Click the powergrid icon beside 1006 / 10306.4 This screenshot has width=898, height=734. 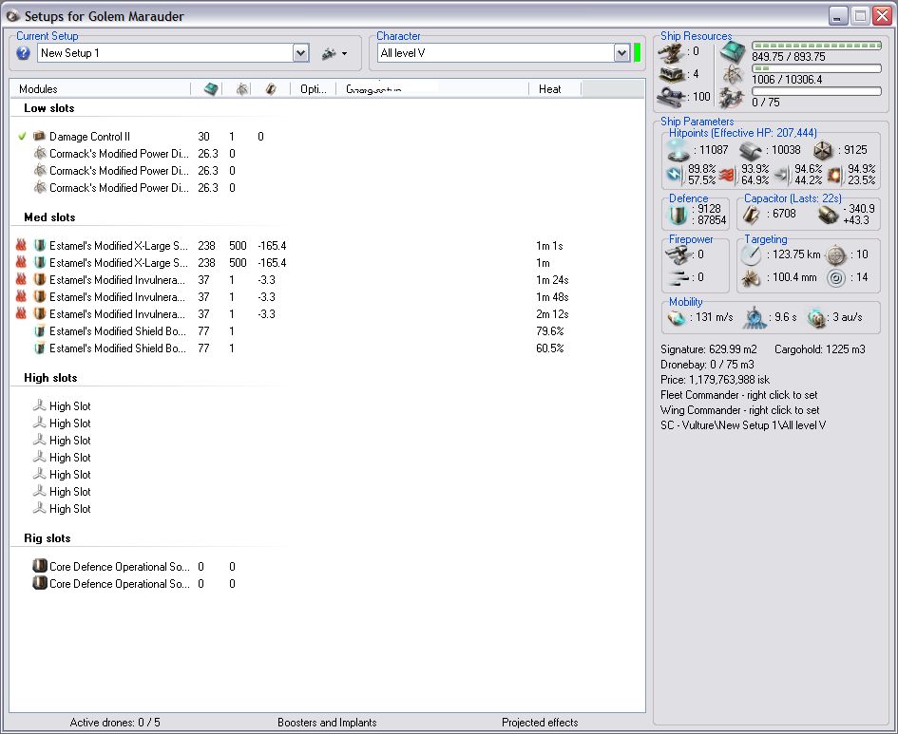click(733, 75)
